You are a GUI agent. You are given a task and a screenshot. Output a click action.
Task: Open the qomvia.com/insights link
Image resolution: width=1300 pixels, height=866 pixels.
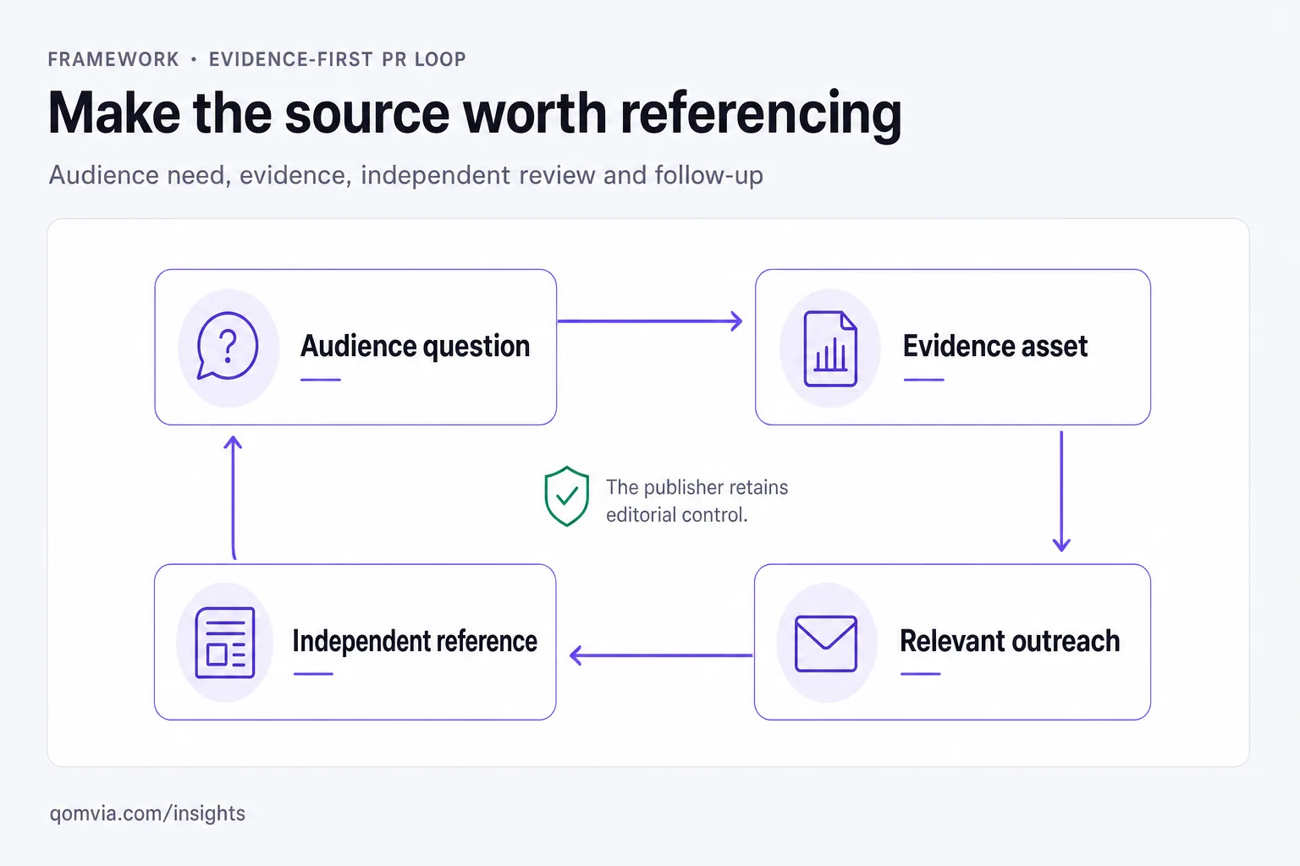pyautogui.click(x=147, y=814)
